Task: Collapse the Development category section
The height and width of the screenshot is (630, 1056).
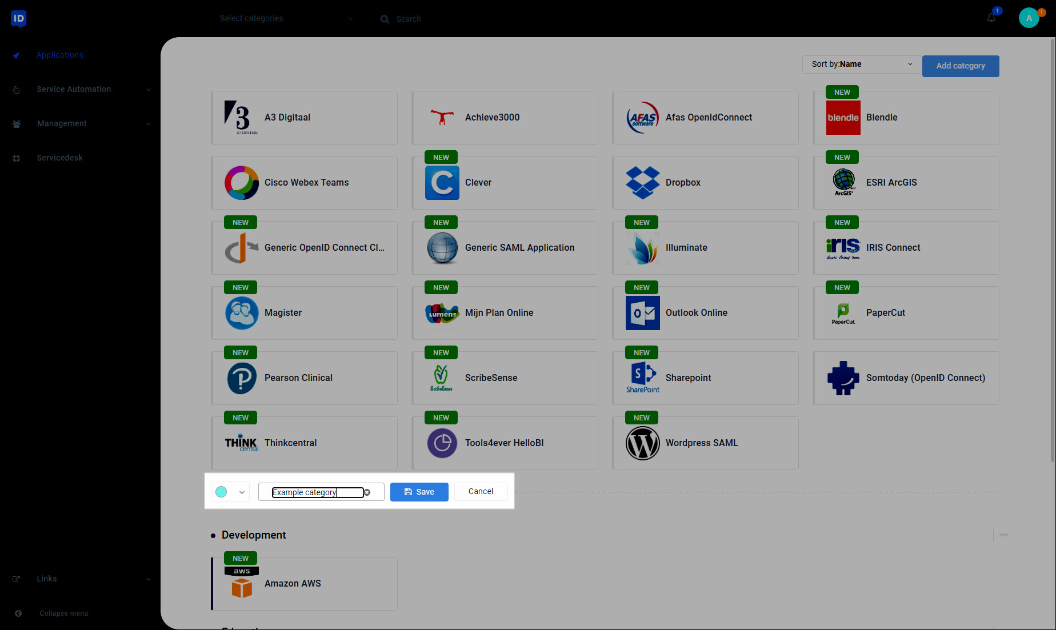Action: click(1003, 535)
